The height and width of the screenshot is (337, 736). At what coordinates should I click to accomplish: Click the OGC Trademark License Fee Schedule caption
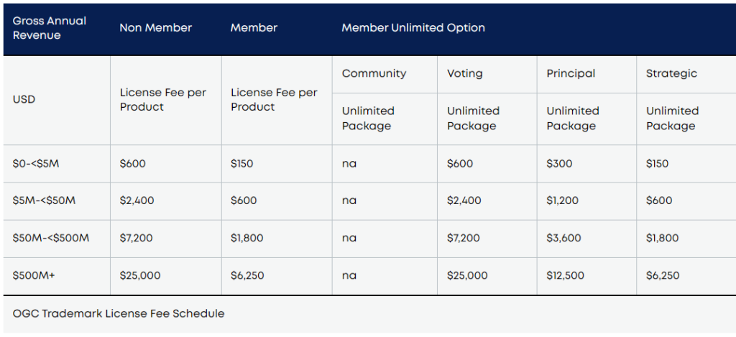(x=119, y=313)
